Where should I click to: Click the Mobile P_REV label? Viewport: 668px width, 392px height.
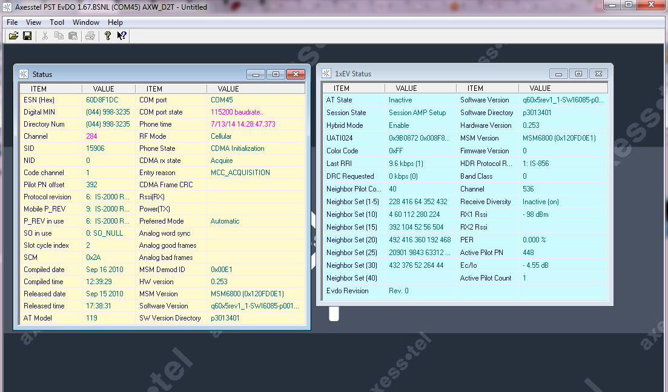pos(45,209)
